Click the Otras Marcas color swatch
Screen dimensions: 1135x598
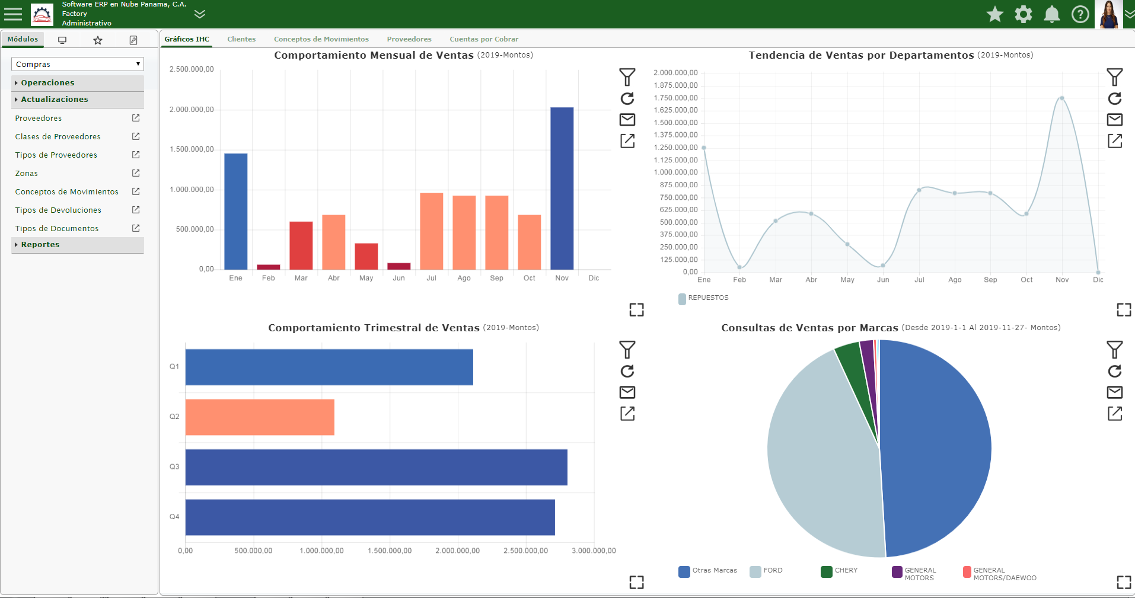tap(684, 571)
